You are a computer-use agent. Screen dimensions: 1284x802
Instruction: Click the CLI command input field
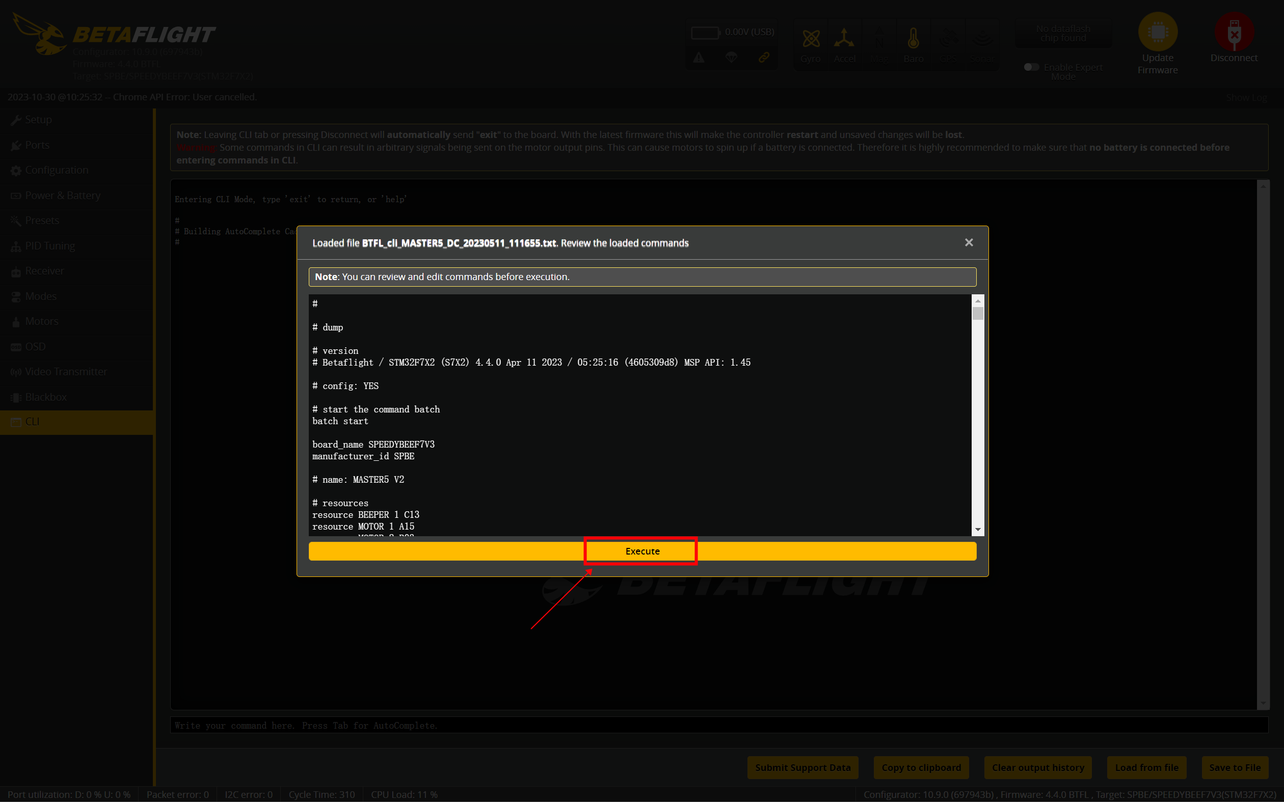(719, 725)
